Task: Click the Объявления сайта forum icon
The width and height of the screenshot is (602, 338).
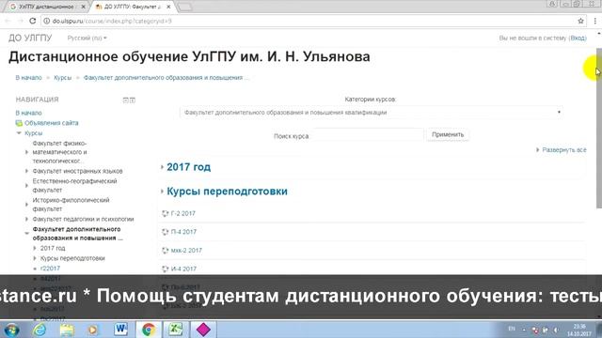Action: [x=19, y=123]
